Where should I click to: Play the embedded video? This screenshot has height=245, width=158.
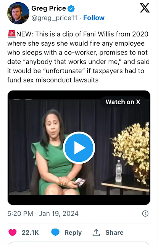79,148
